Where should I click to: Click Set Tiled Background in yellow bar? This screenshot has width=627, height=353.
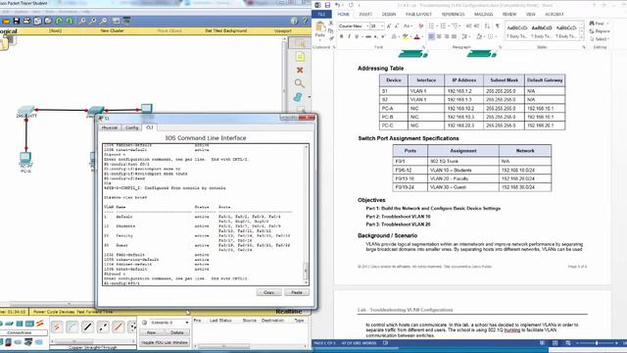[226, 30]
